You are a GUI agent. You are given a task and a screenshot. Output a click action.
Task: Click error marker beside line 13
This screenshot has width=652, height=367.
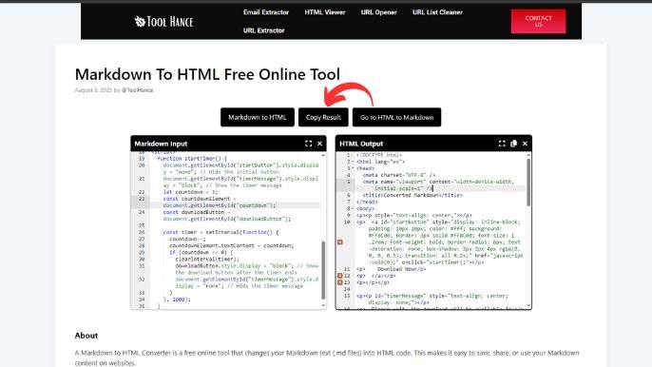[339, 282]
